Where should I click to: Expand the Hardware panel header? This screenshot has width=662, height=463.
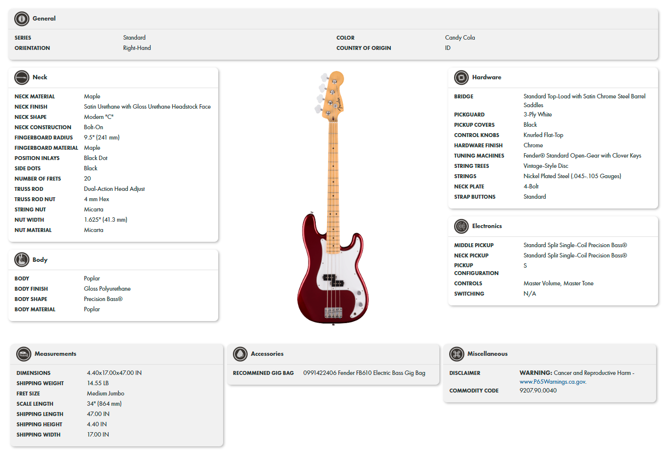(x=486, y=77)
